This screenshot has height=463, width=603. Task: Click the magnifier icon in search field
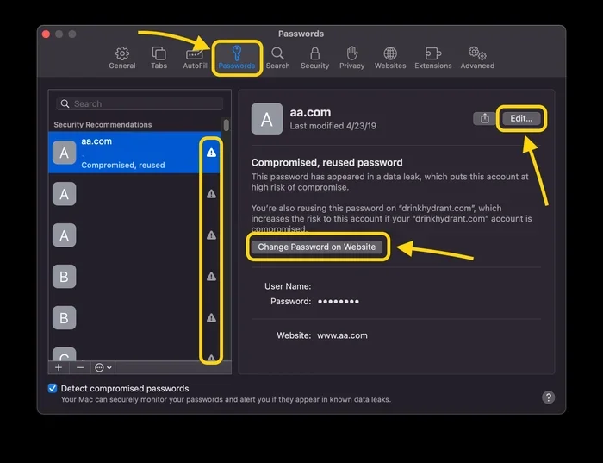pos(65,104)
